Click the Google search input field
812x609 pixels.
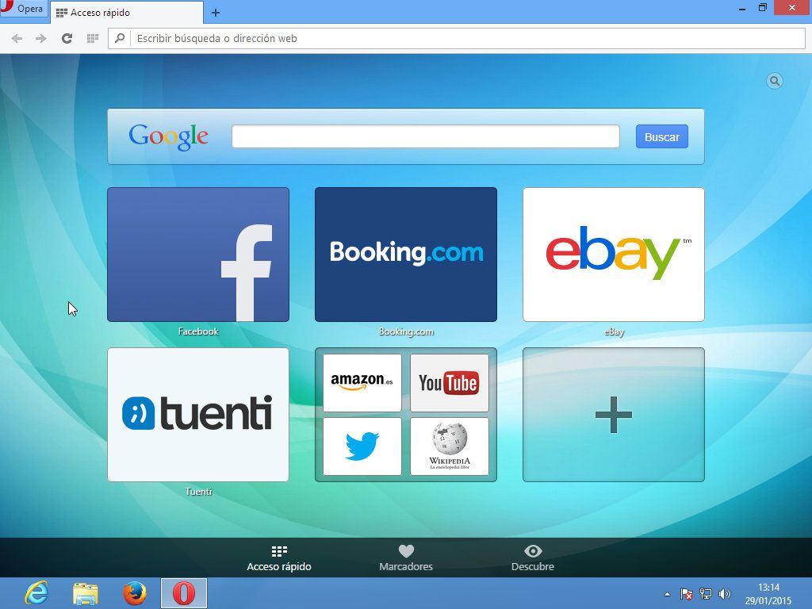[425, 136]
